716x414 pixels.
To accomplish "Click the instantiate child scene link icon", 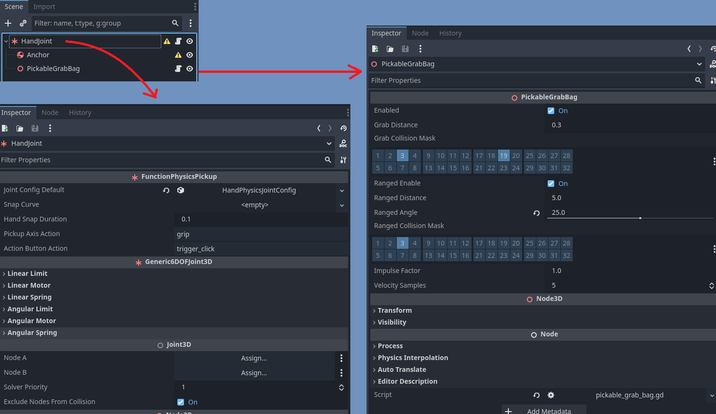I will click(23, 23).
